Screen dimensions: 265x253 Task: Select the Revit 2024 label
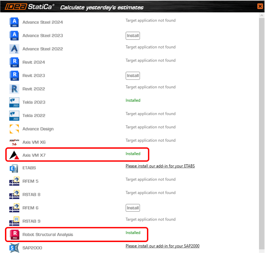[33, 62]
